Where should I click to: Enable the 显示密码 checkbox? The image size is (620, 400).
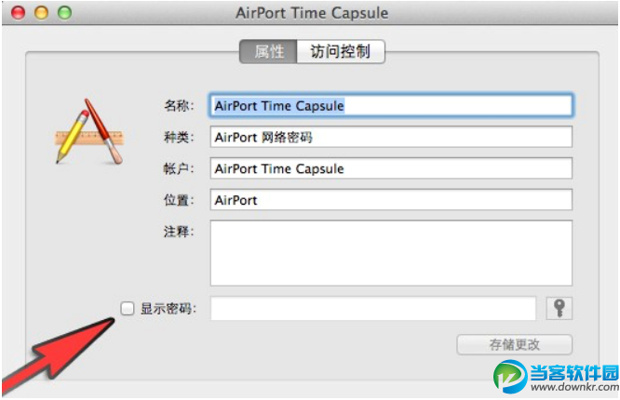pyautogui.click(x=127, y=309)
